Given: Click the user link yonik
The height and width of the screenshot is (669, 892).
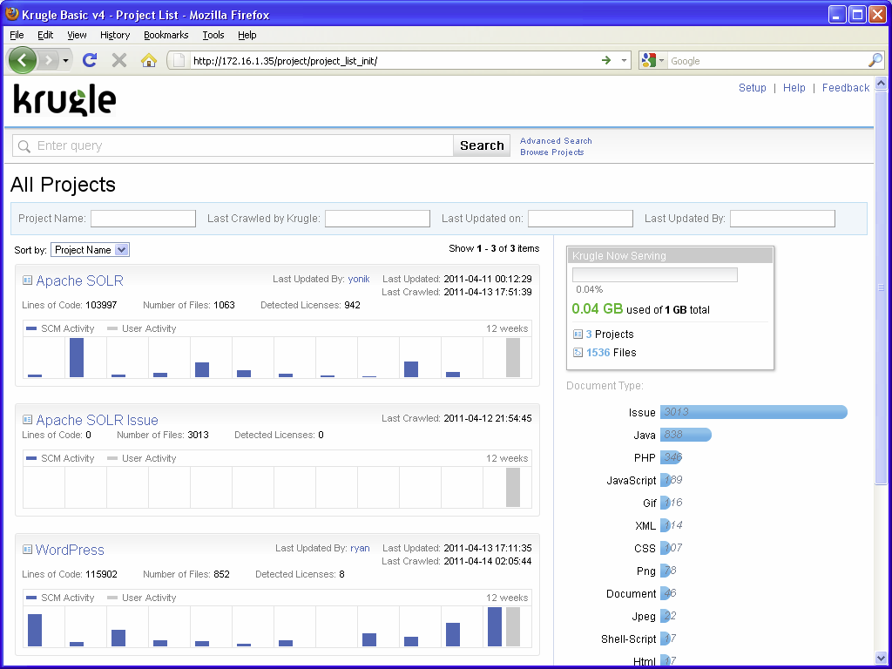Looking at the screenshot, I should click(x=359, y=279).
